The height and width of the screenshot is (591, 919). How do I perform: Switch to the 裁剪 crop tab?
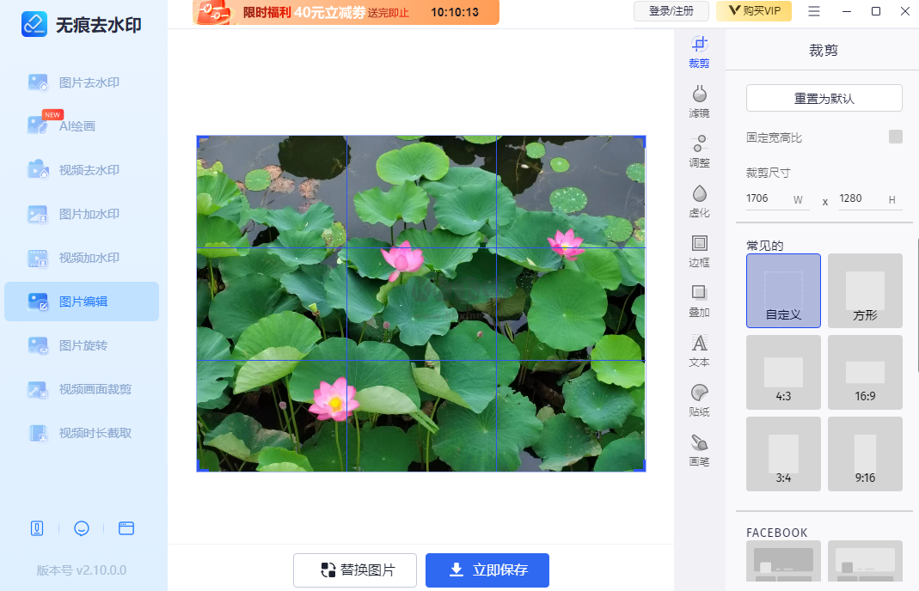[699, 52]
